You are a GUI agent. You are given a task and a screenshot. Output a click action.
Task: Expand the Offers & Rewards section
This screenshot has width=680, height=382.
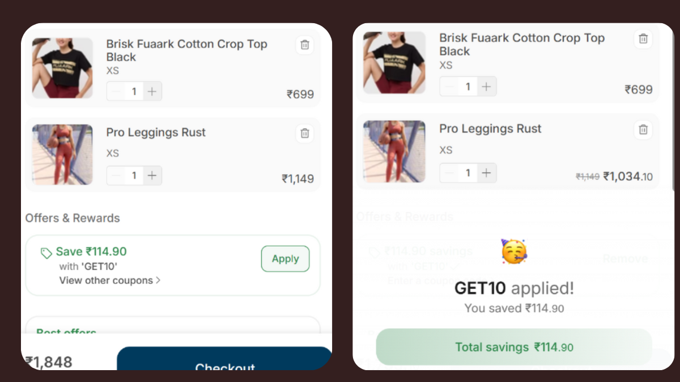[72, 218]
